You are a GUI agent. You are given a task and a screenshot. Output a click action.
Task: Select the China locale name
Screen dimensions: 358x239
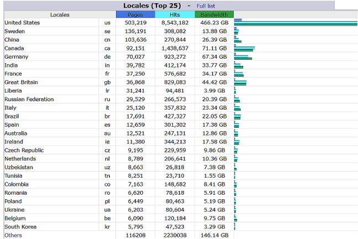(x=12, y=40)
